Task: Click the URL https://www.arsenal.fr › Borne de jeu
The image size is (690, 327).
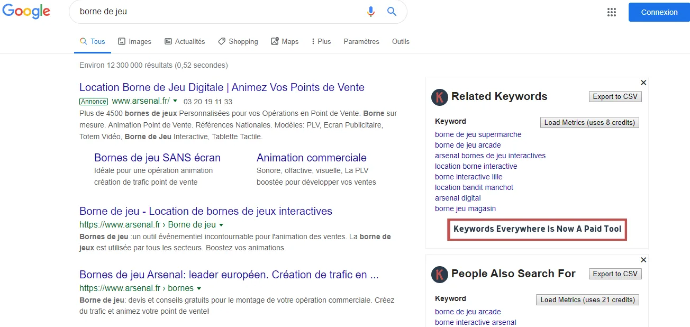Action: [148, 224]
